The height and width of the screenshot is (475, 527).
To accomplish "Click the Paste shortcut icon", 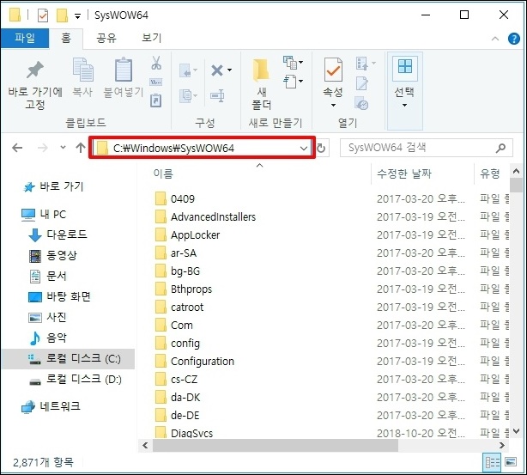I will point(155,100).
